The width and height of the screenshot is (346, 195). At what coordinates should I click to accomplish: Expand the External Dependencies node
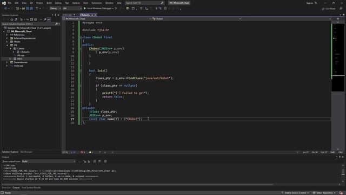click(x=7, y=38)
